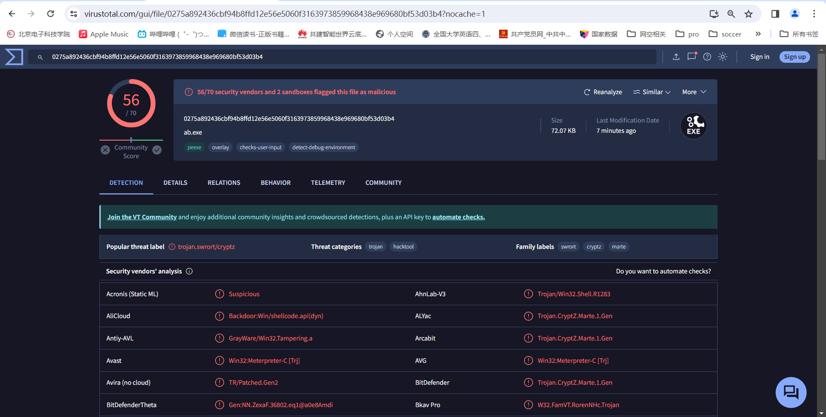
Task: Follow the Join the VT Community link
Action: 142,217
